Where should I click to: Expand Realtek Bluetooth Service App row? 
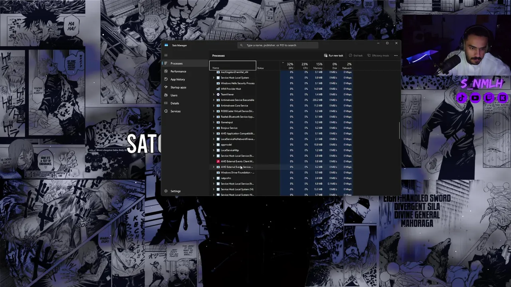coord(213,117)
